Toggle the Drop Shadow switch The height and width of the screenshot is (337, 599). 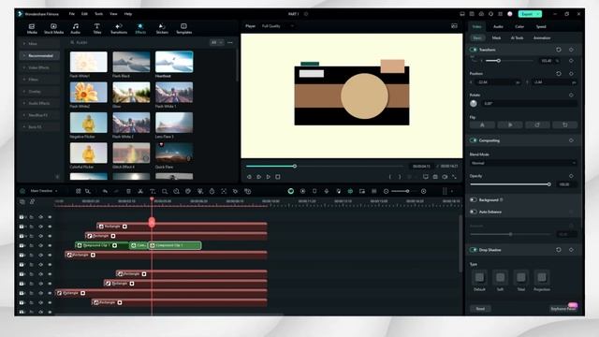pos(474,250)
